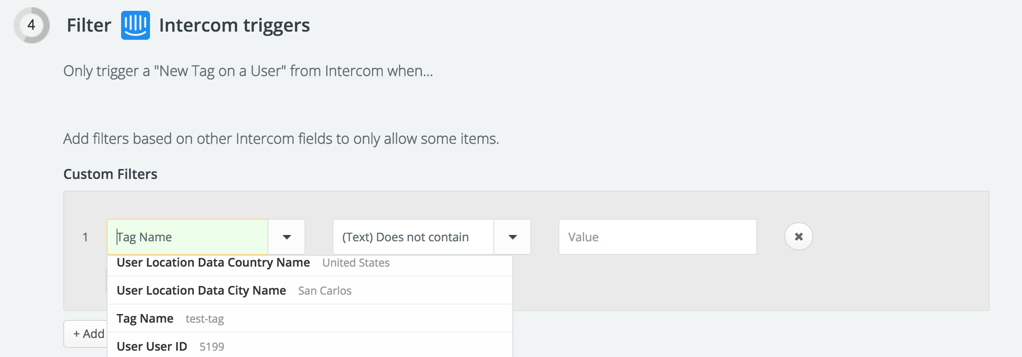
Task: Expand the condition dropdown arrow
Action: (512, 237)
